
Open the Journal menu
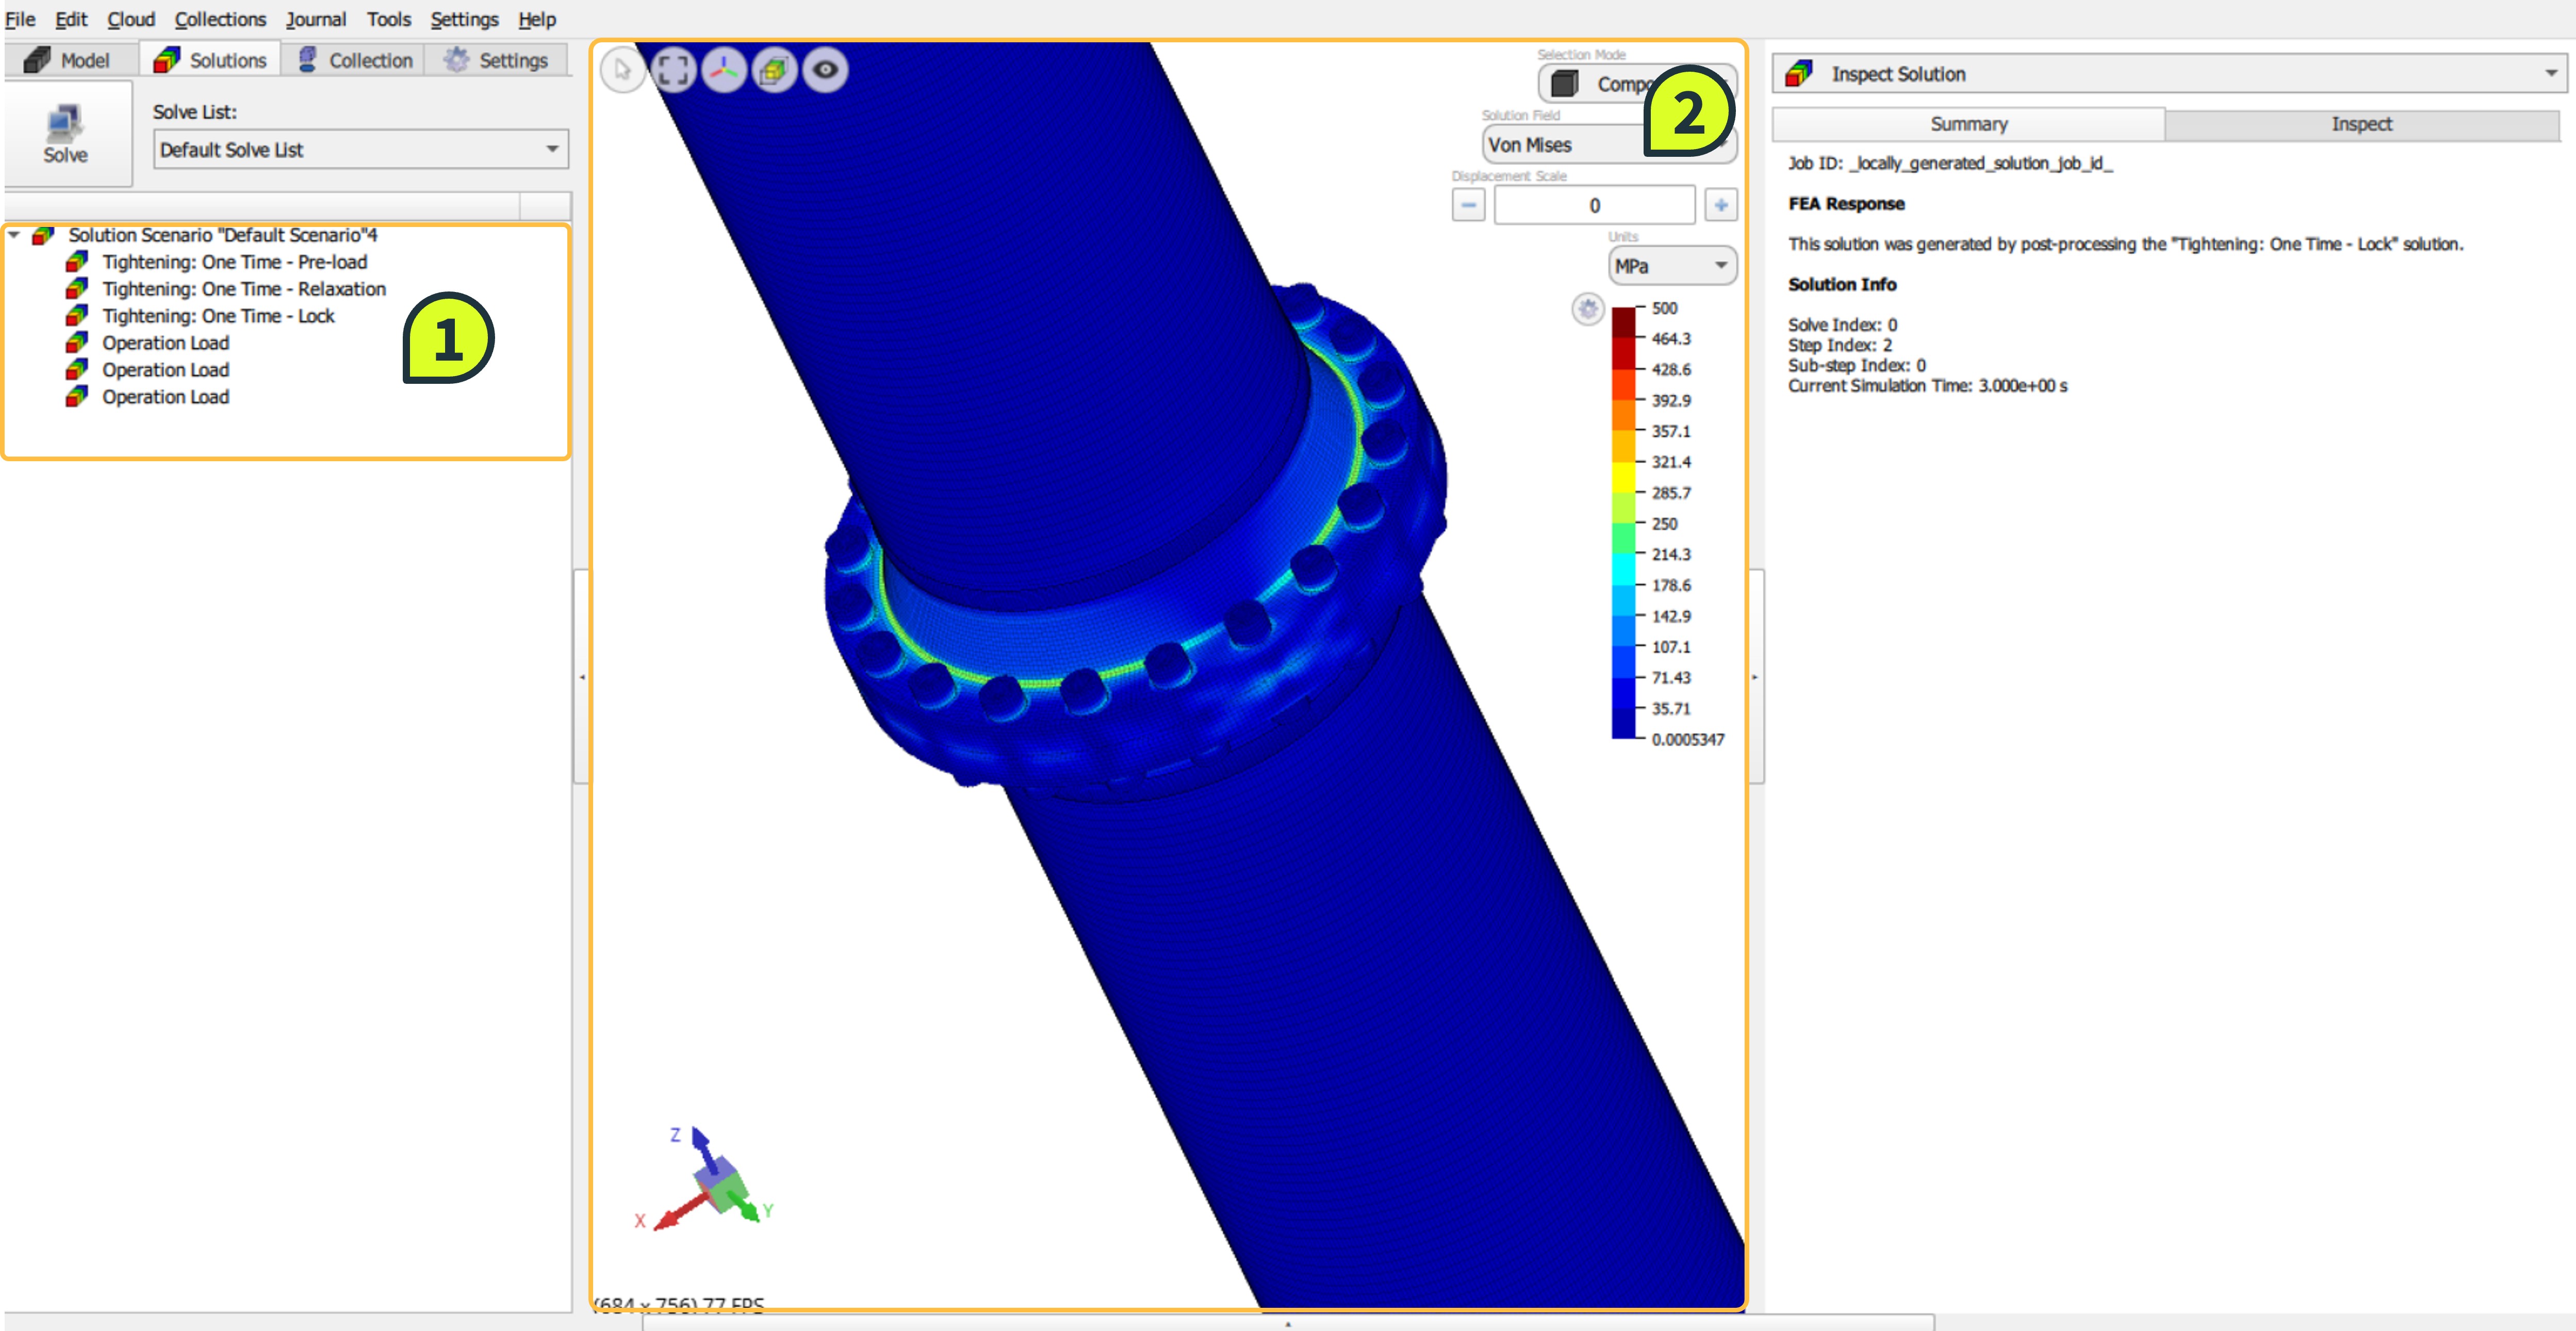tap(315, 19)
